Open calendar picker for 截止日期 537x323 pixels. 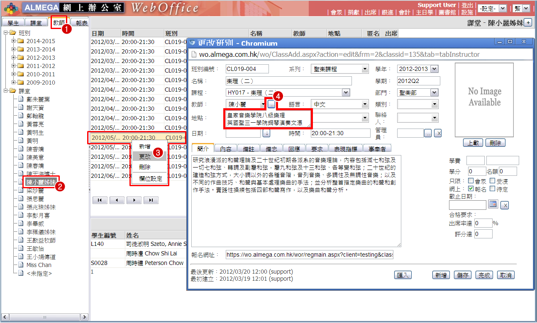pos(493,204)
